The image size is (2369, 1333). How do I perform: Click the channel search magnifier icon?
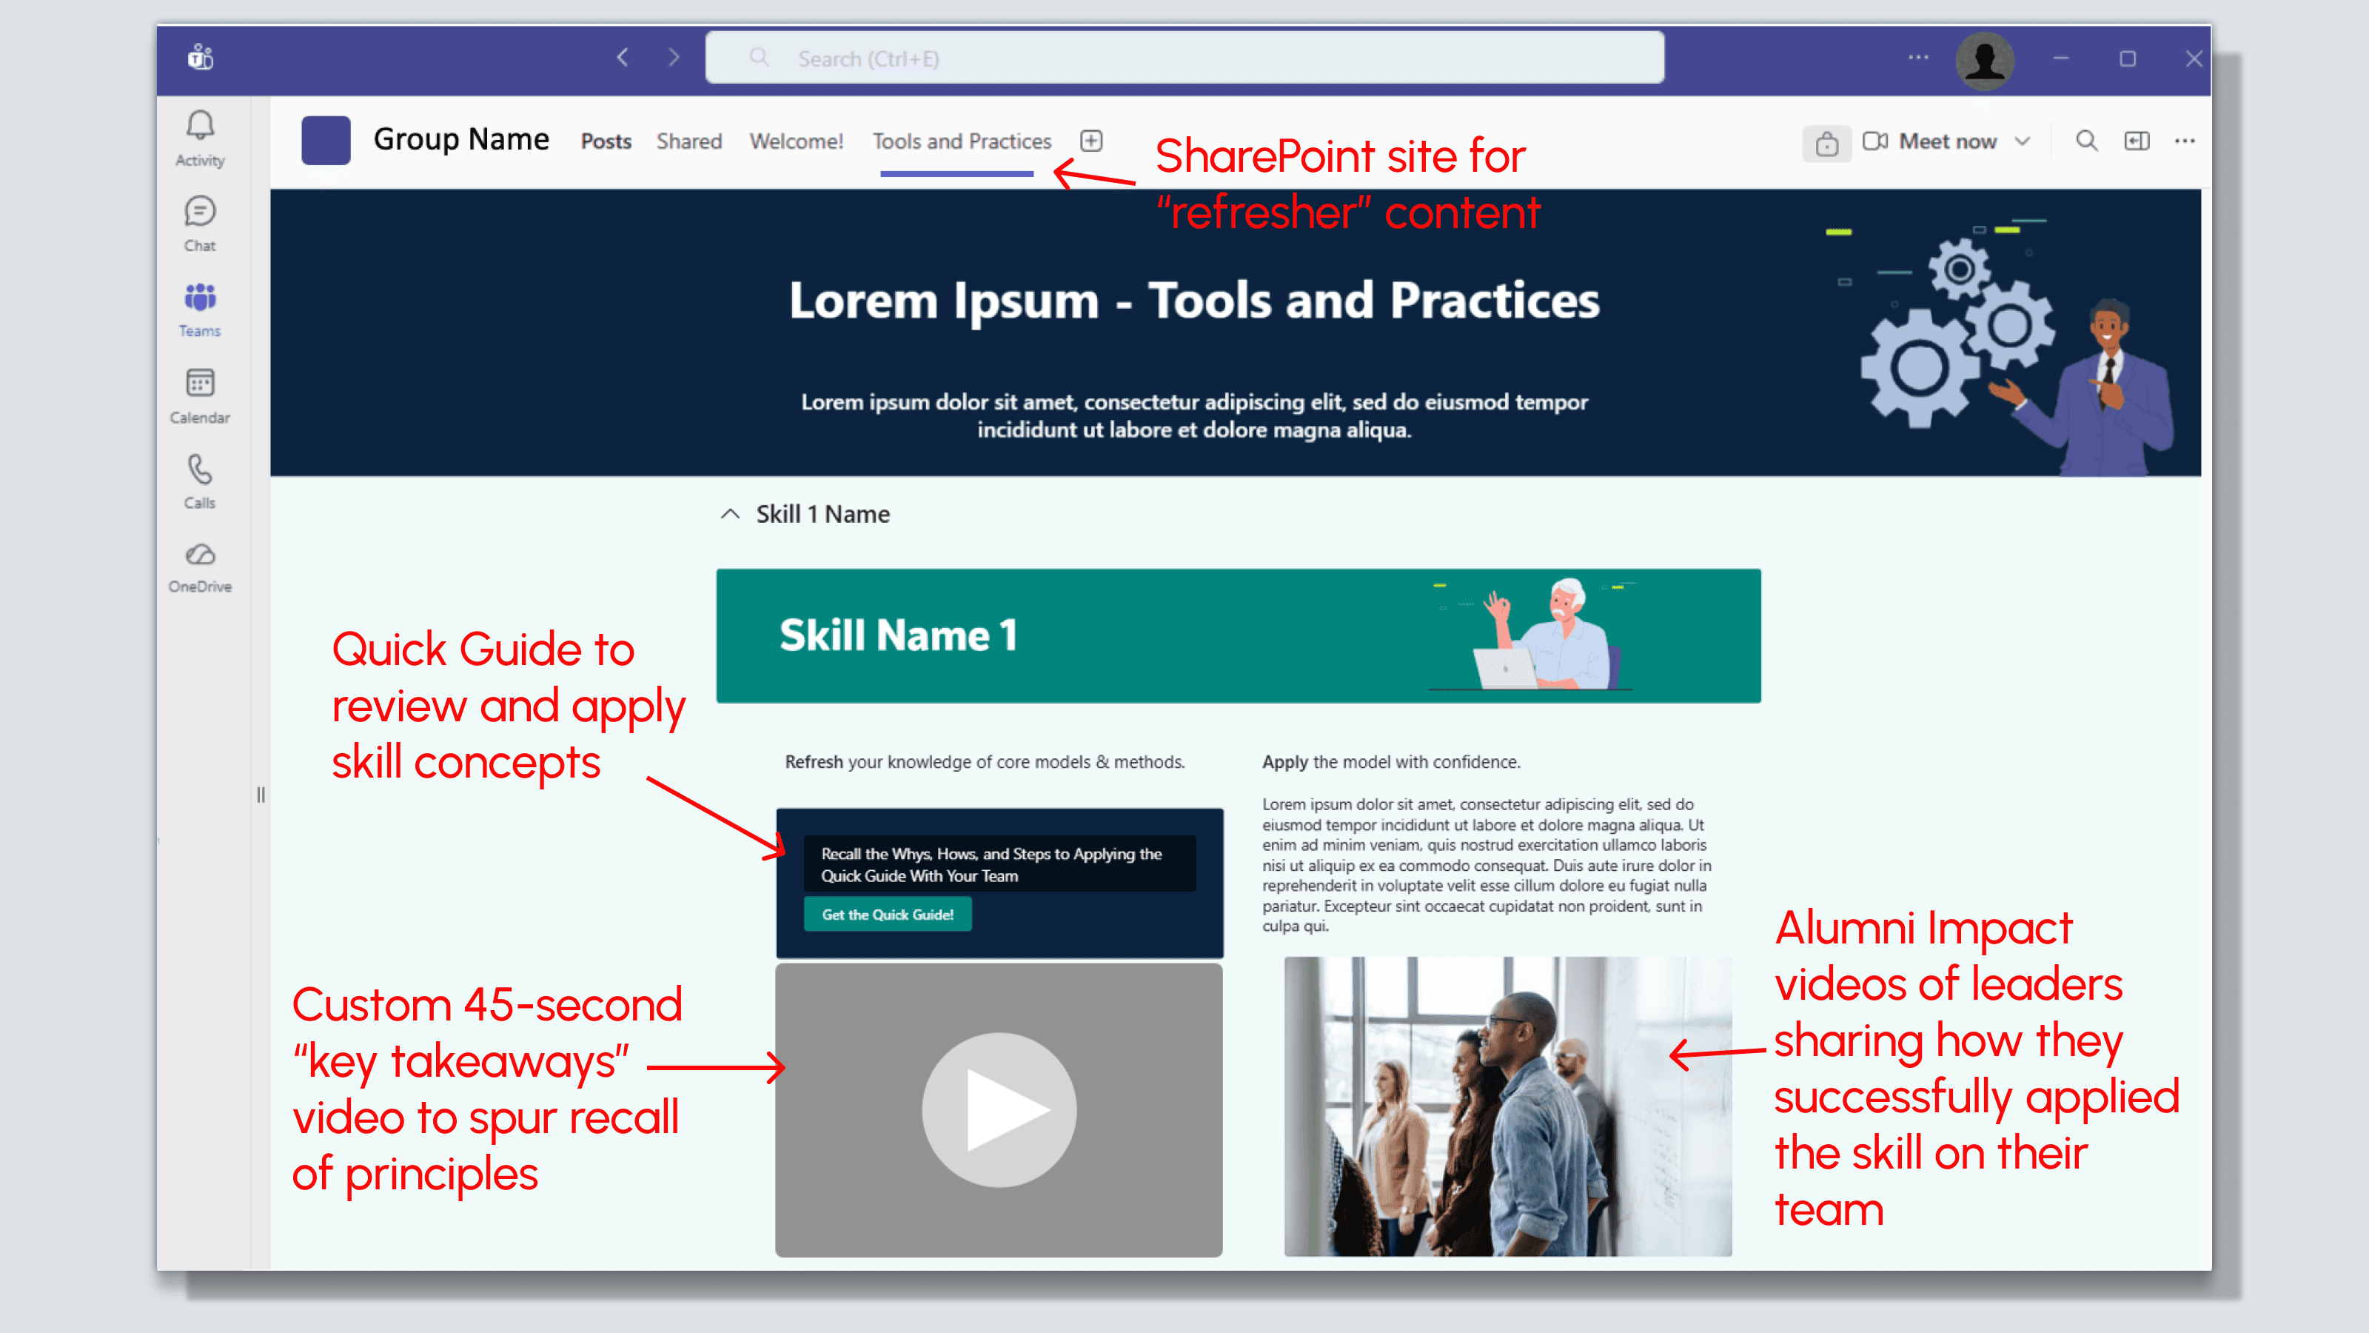(x=2085, y=141)
